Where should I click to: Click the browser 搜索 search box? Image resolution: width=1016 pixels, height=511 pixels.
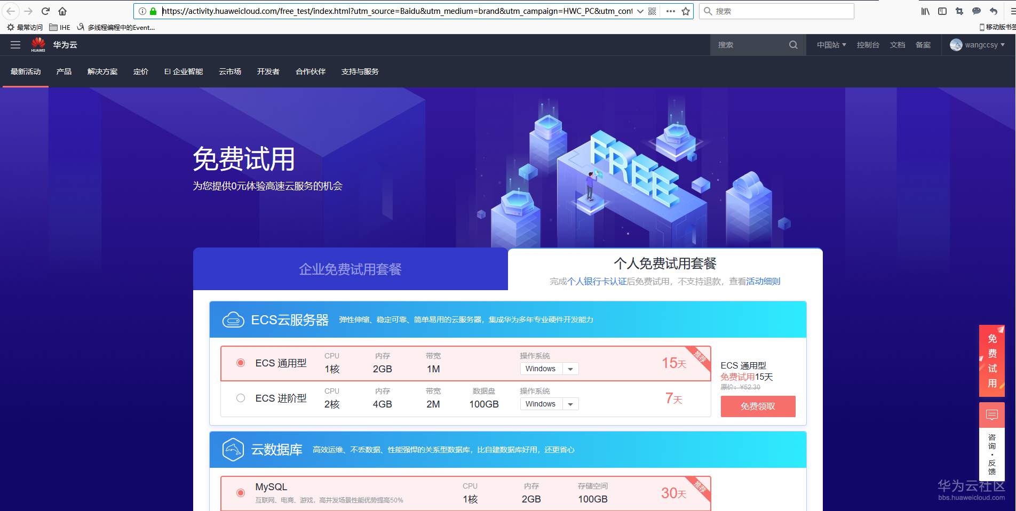point(776,11)
